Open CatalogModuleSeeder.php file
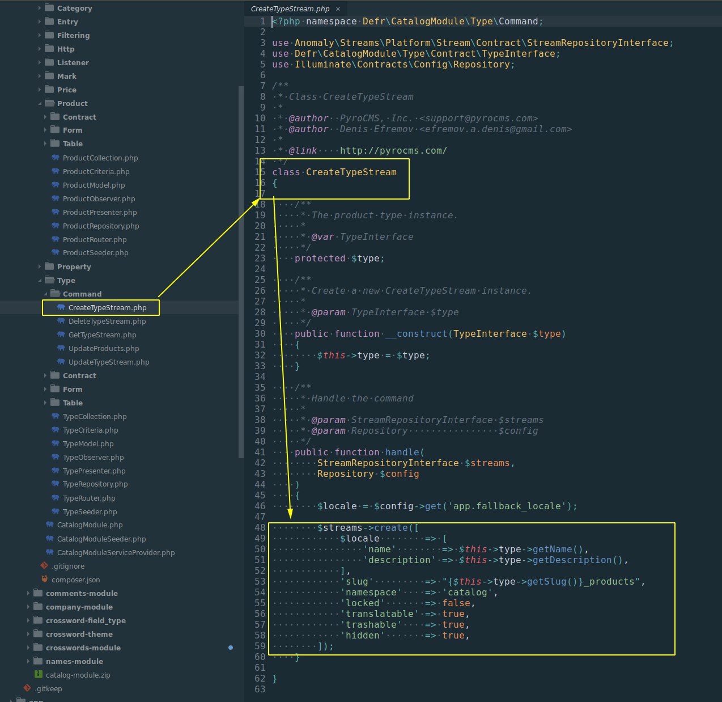This screenshot has height=702, width=722. coord(101,539)
